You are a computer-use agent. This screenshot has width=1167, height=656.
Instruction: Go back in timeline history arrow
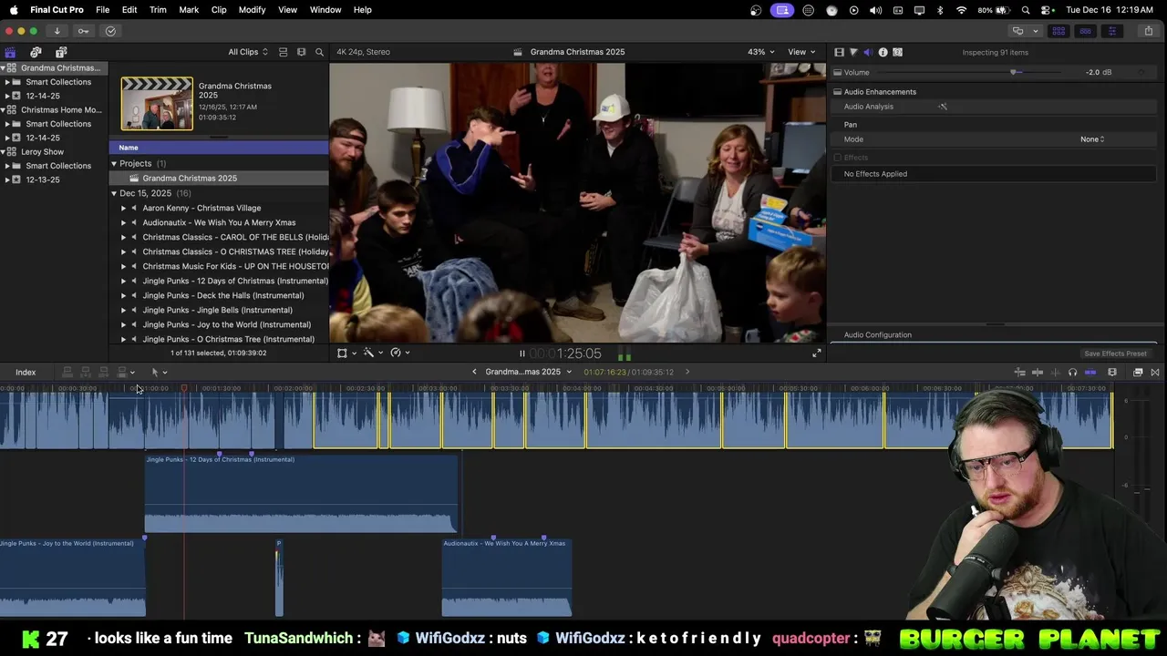pos(474,372)
